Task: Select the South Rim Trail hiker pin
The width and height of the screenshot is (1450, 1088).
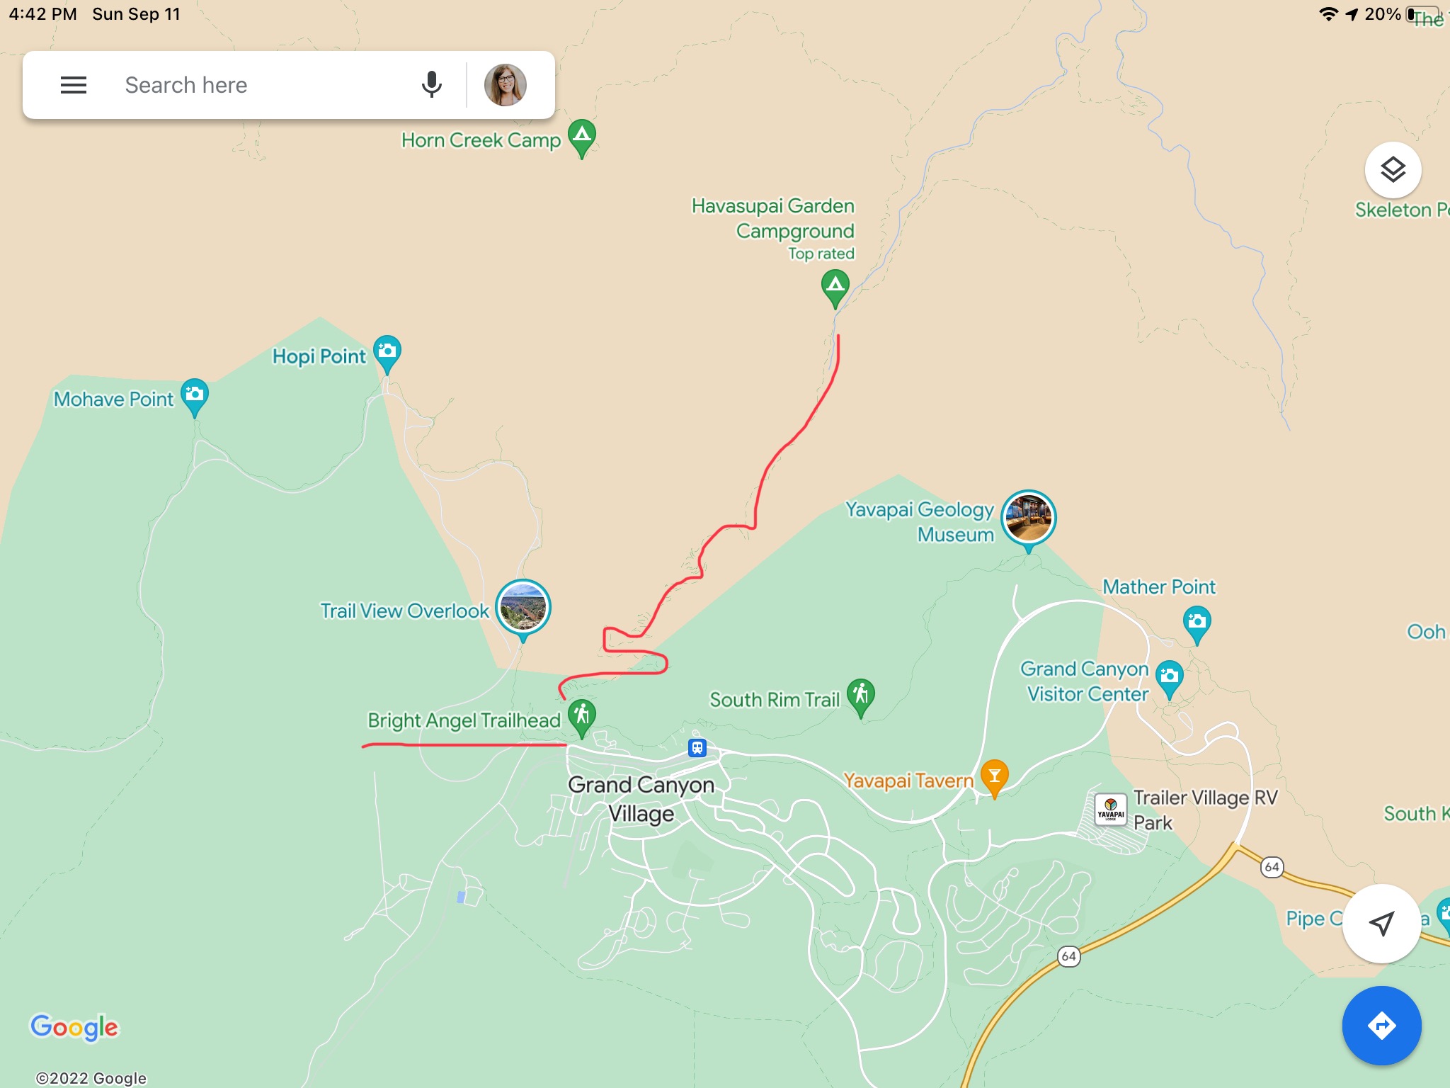Action: 861,697
